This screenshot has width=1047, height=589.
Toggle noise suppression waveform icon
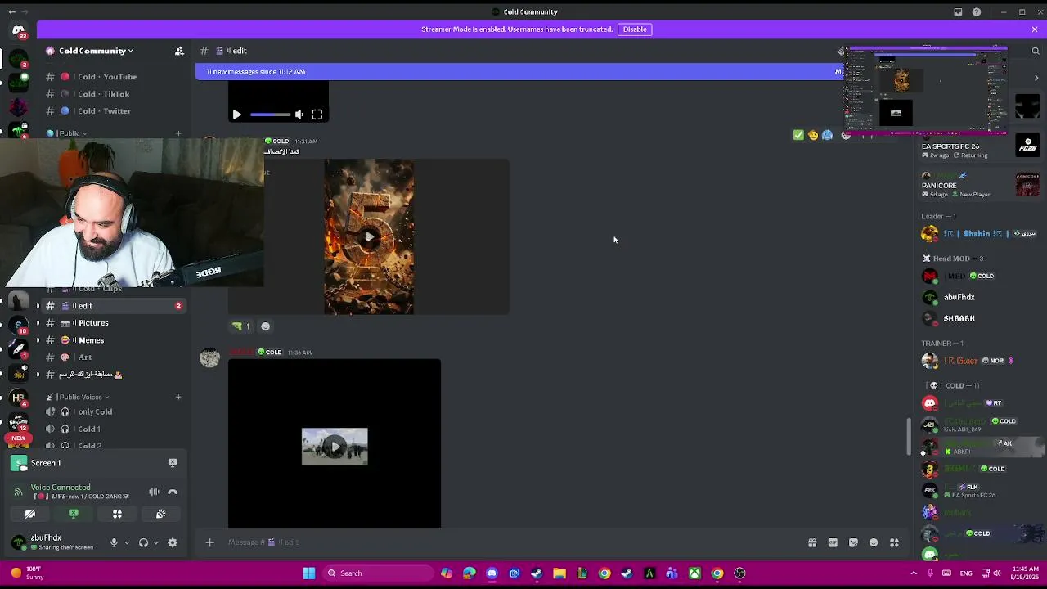[154, 492]
